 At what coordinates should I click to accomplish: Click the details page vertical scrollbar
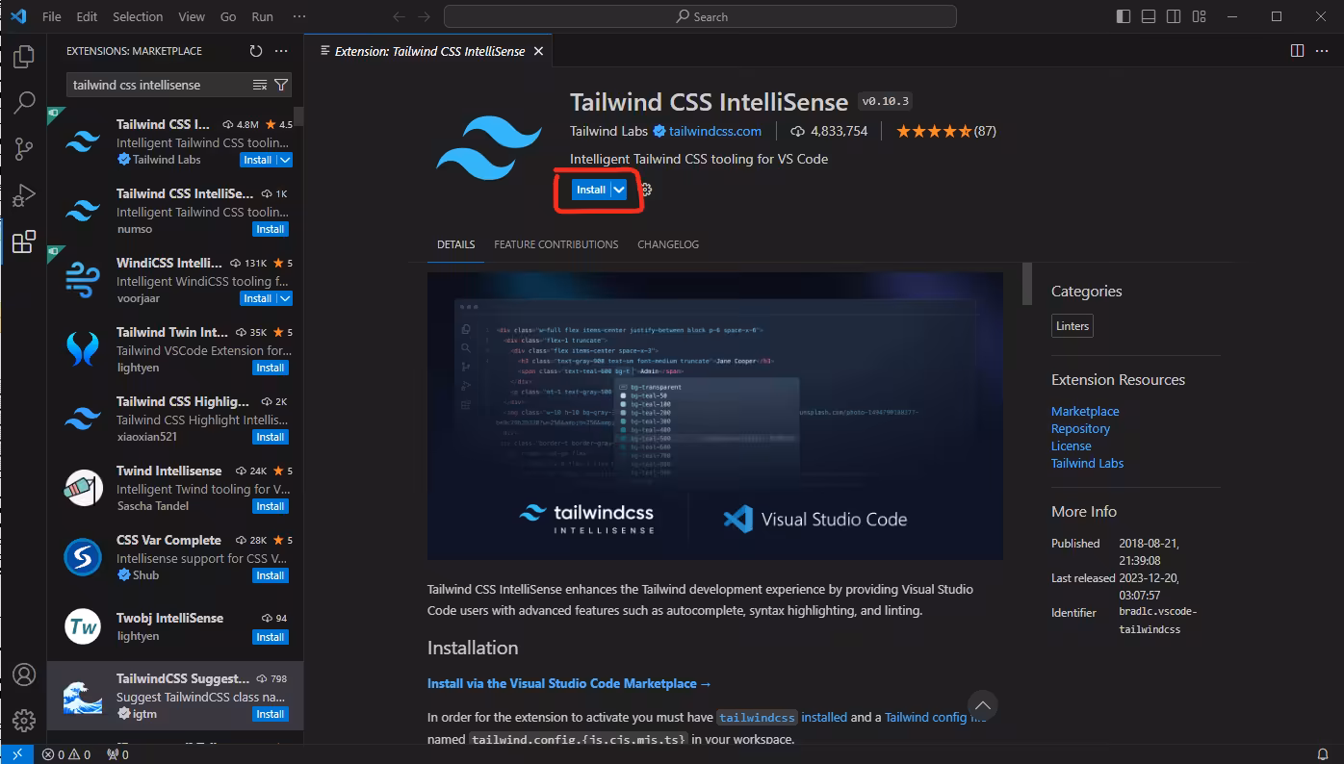click(1026, 283)
